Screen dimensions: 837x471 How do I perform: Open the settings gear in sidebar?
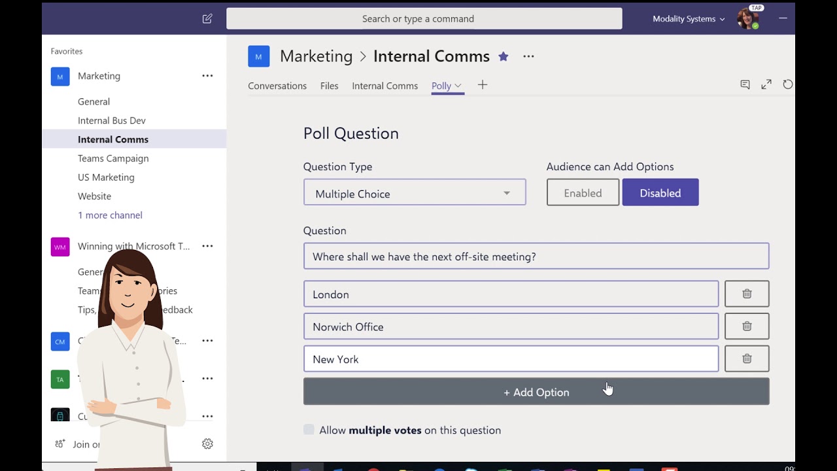207,444
